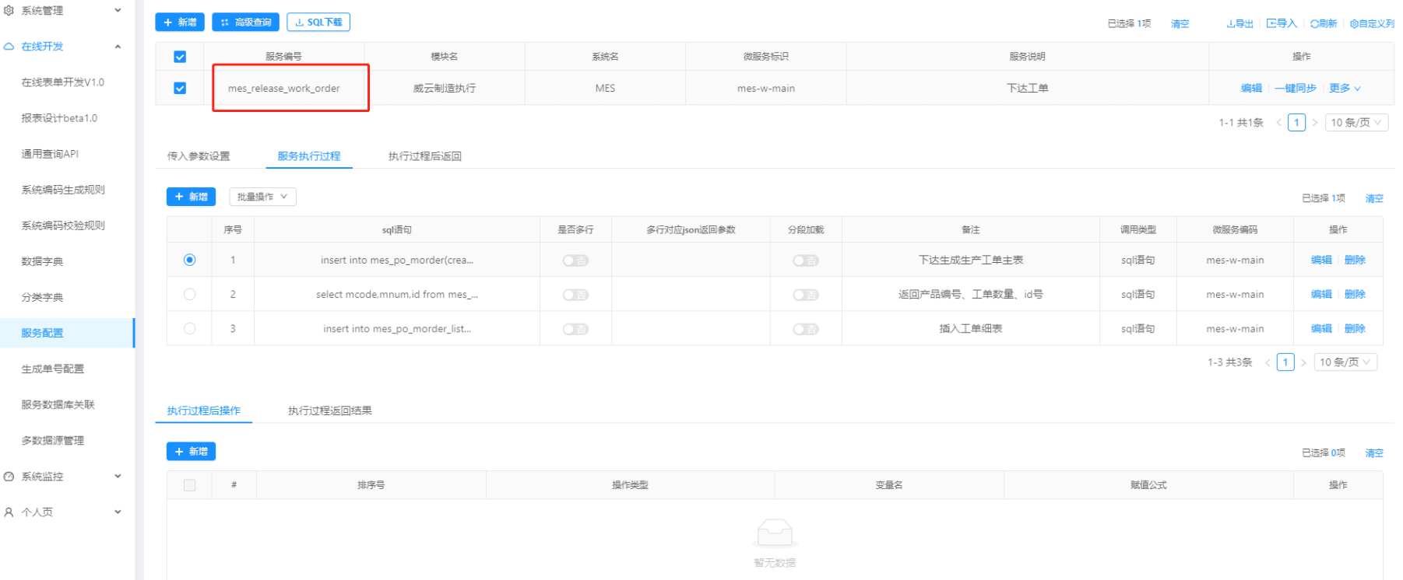Image resolution: width=1403 pixels, height=580 pixels.
Task: Open 在线表单开发V1.0 menu item
Action: (63, 82)
